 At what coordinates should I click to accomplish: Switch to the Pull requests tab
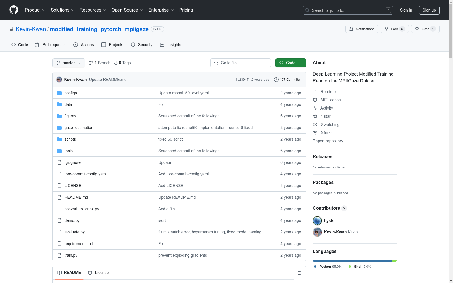(x=50, y=45)
